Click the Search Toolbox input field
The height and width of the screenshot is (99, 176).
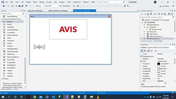point(12,13)
